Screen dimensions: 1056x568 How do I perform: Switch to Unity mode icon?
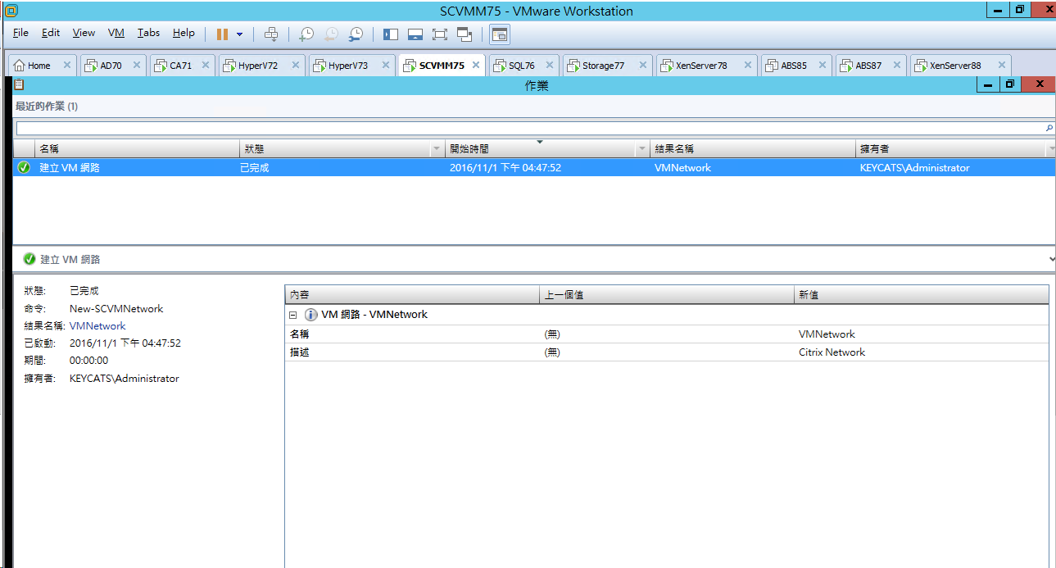465,34
